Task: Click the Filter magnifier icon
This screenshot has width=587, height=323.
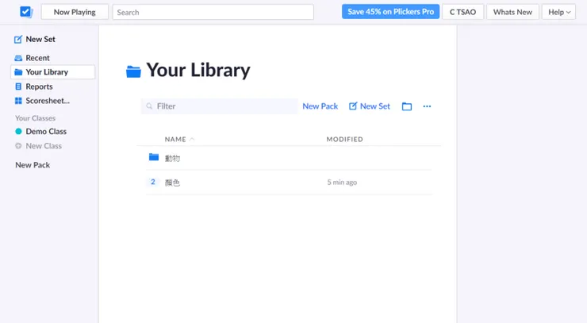Action: (x=149, y=106)
